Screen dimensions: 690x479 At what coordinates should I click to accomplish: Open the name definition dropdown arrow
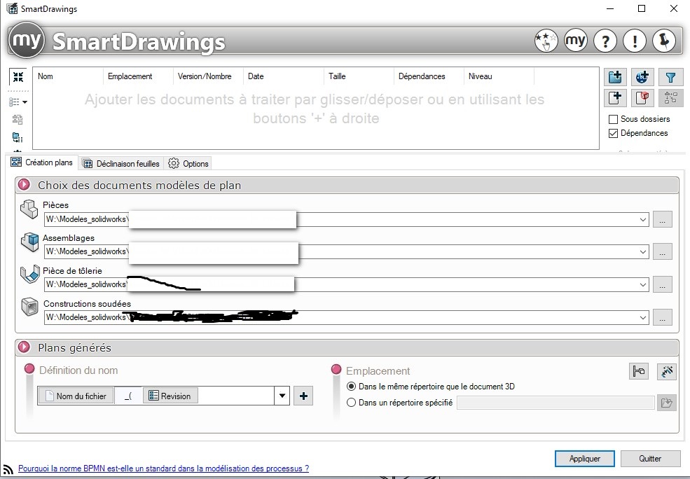(x=282, y=396)
